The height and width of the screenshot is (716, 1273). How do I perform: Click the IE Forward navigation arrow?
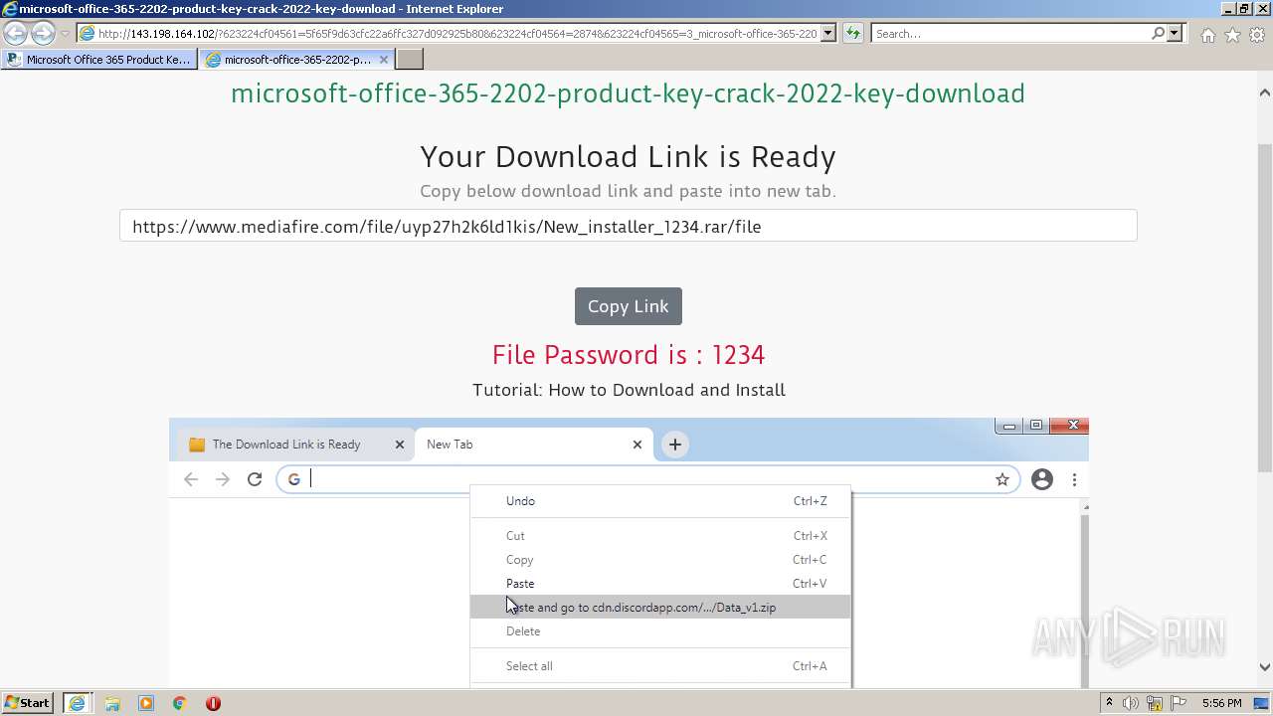tap(43, 33)
